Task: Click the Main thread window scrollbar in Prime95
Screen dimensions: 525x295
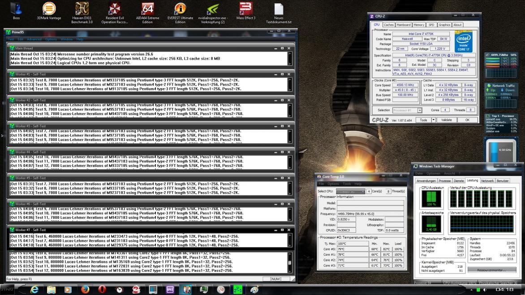Action: point(290,59)
